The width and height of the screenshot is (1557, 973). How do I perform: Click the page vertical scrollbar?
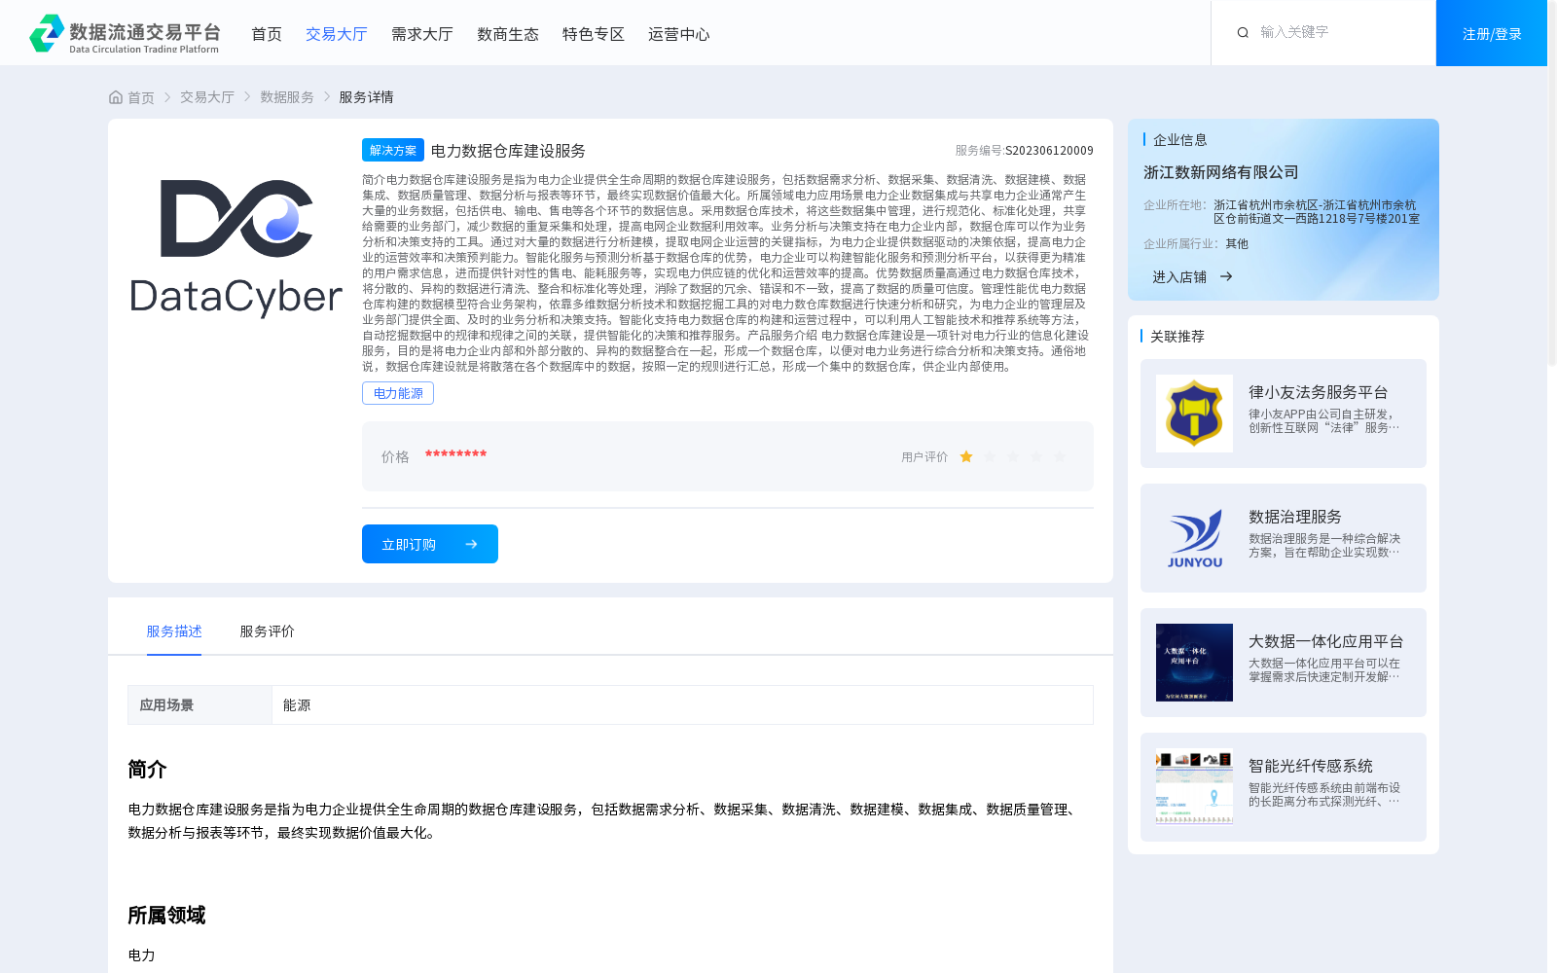tap(1552, 183)
